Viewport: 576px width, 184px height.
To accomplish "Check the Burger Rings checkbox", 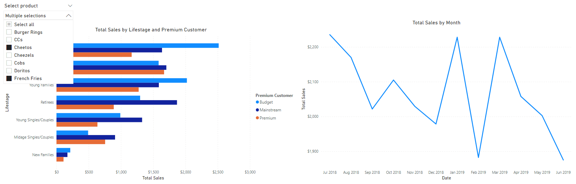I will pos(9,32).
